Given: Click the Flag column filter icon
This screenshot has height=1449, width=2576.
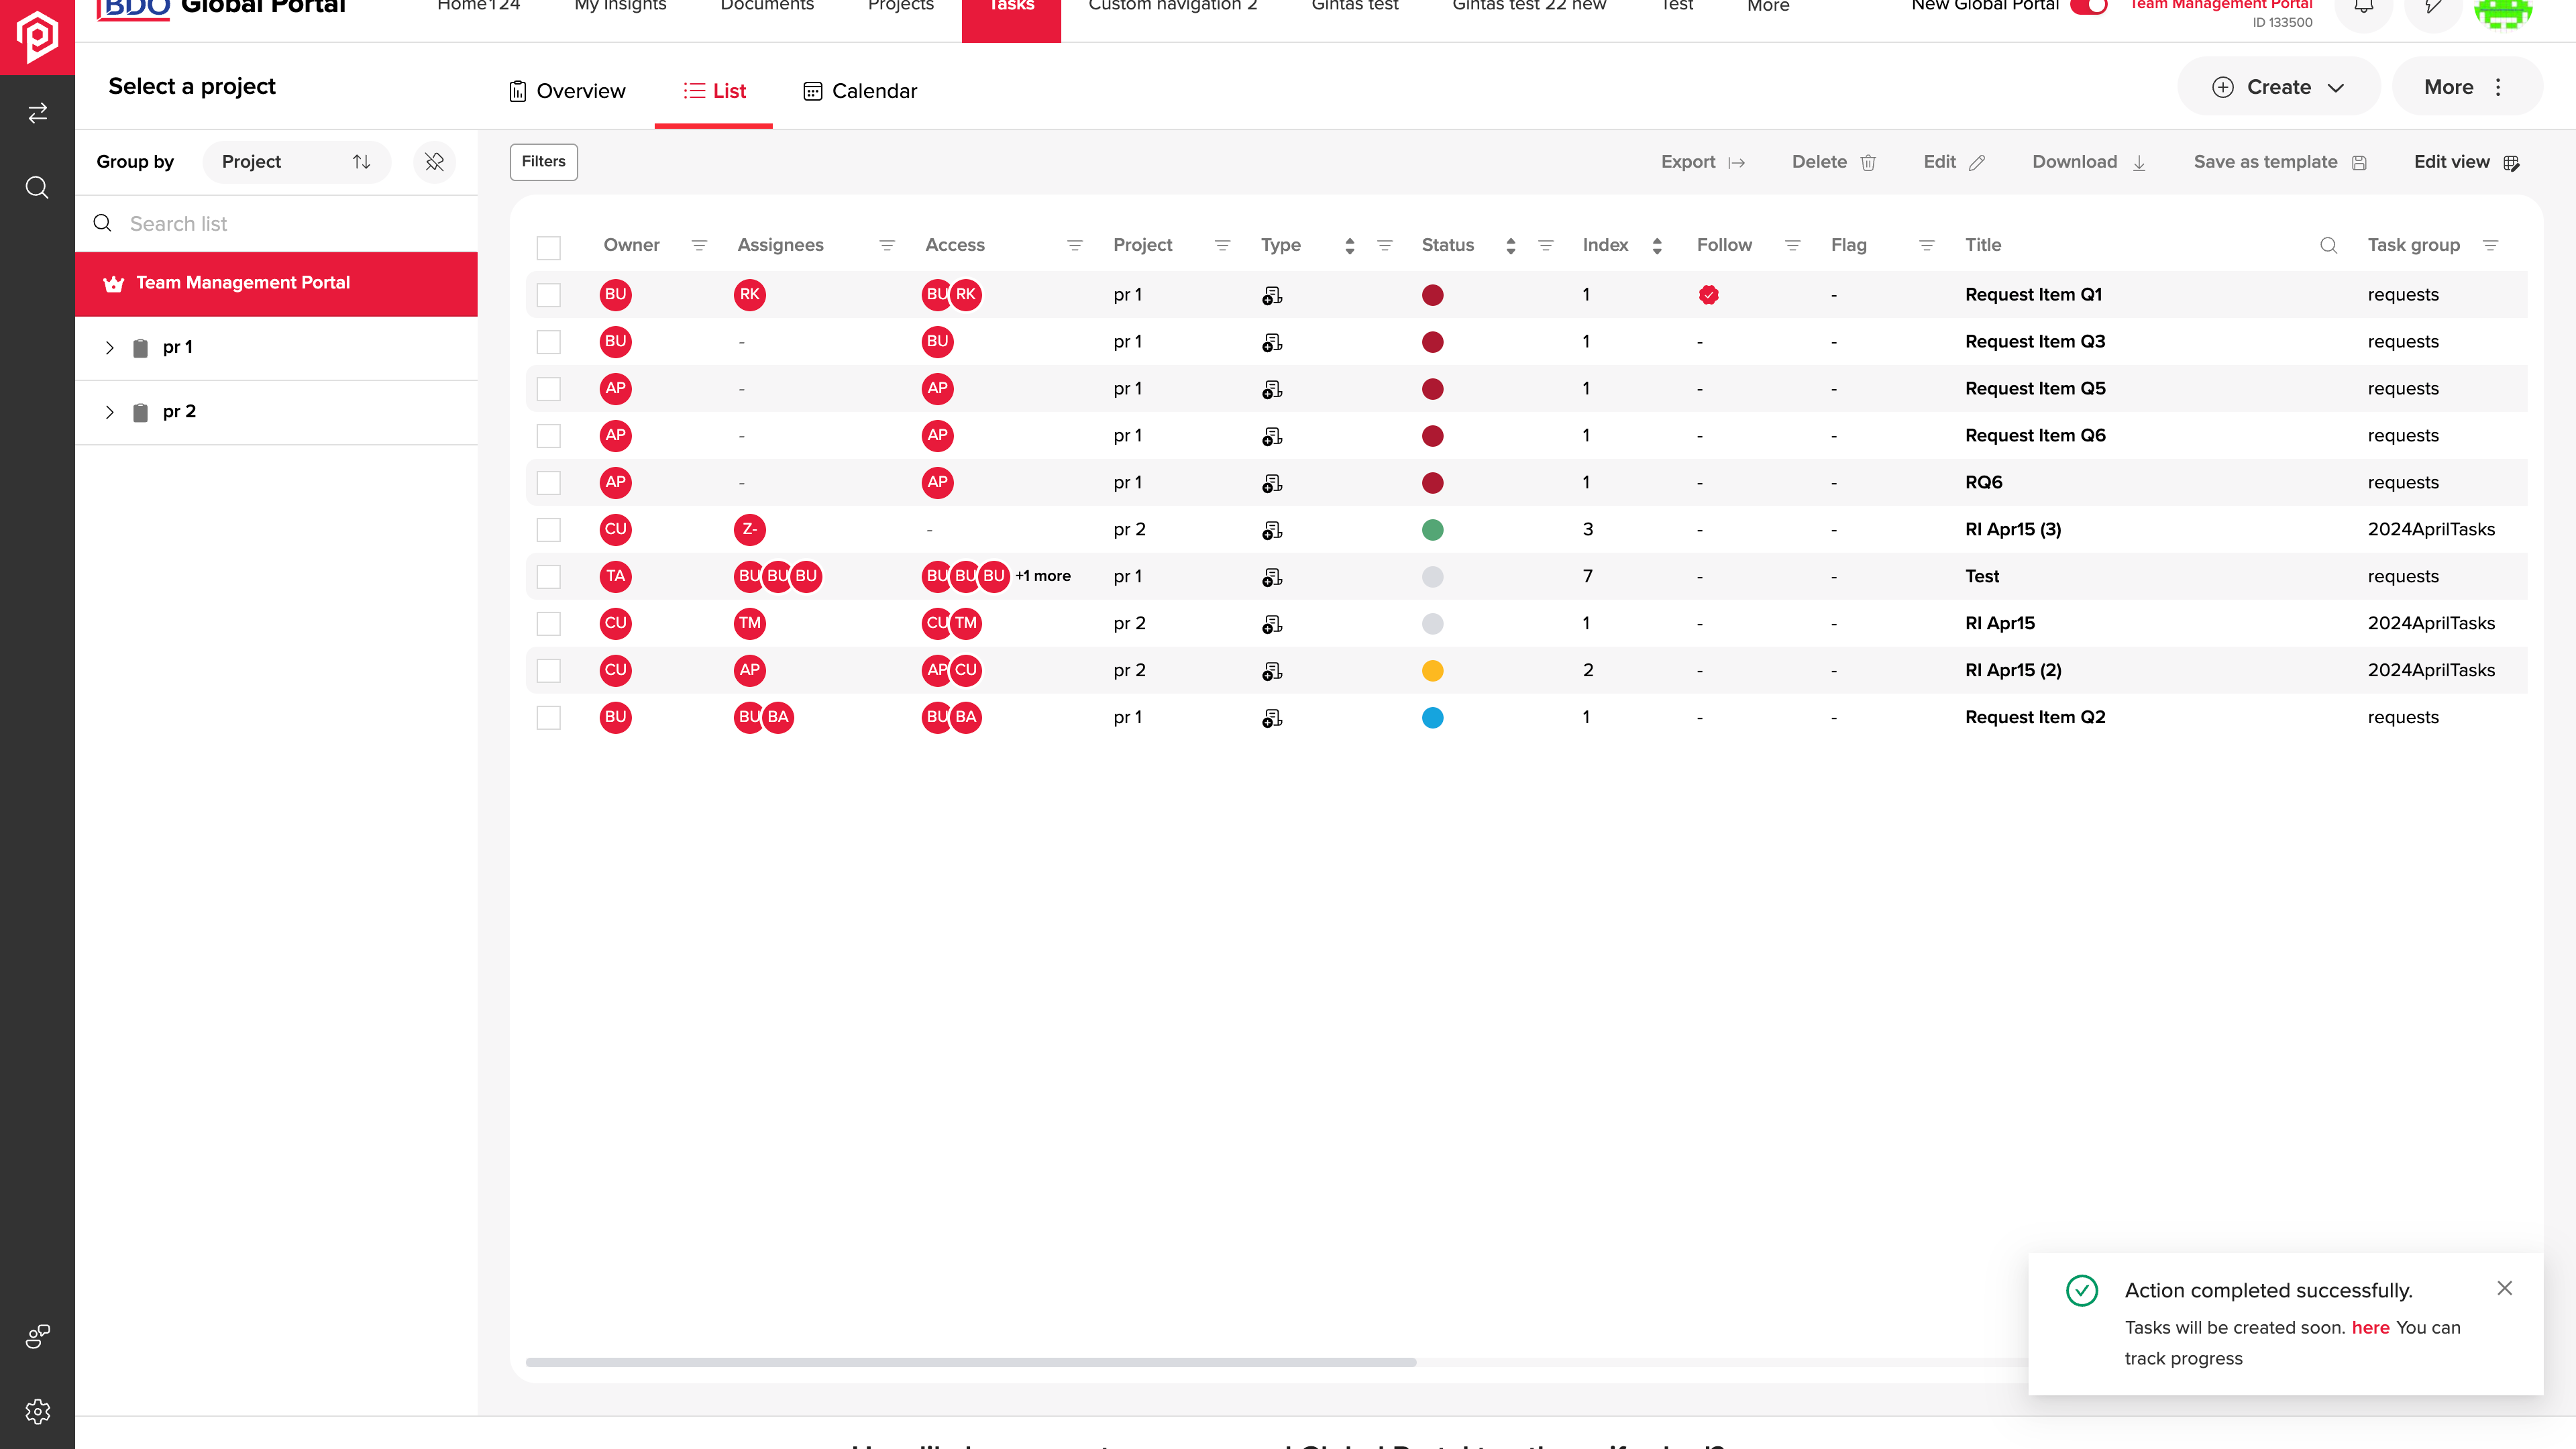Looking at the screenshot, I should 1927,245.
